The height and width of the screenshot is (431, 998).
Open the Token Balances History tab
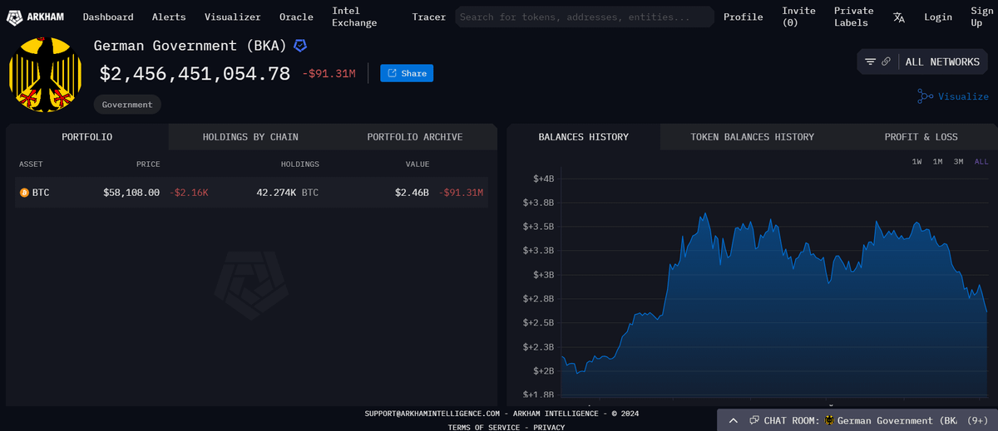[752, 137]
